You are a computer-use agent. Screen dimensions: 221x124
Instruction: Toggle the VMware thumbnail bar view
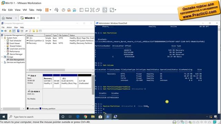click(x=87, y=10)
